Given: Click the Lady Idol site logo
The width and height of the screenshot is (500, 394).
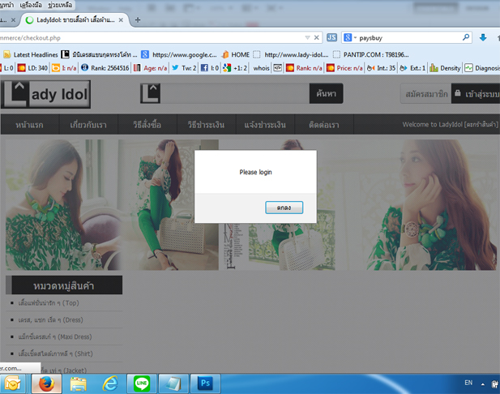Looking at the screenshot, I should pos(45,94).
